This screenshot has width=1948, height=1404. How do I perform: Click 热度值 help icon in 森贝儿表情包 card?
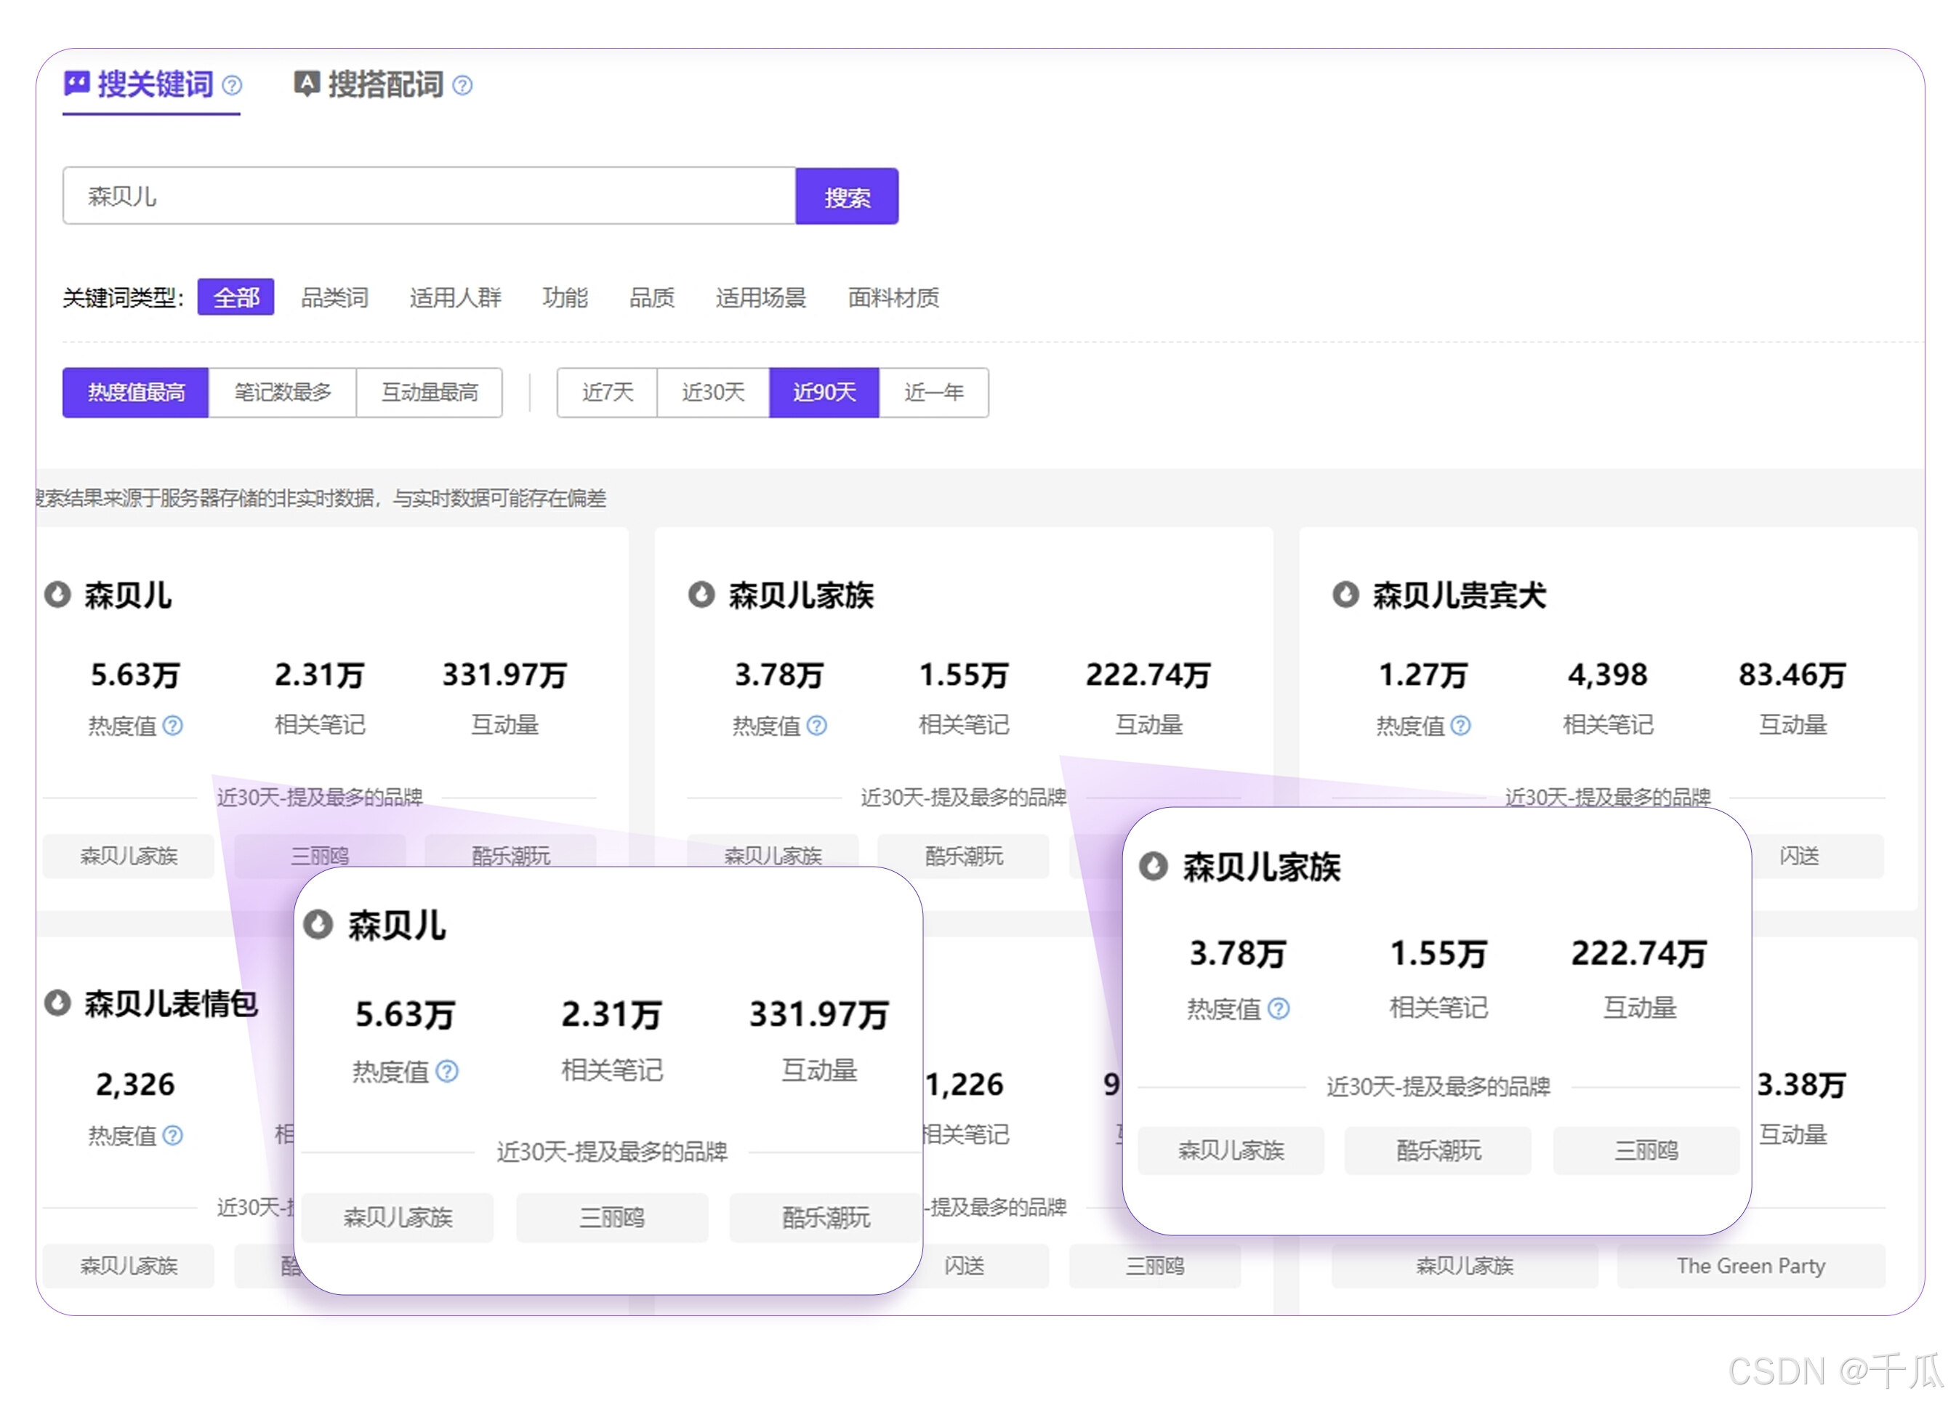click(173, 1136)
